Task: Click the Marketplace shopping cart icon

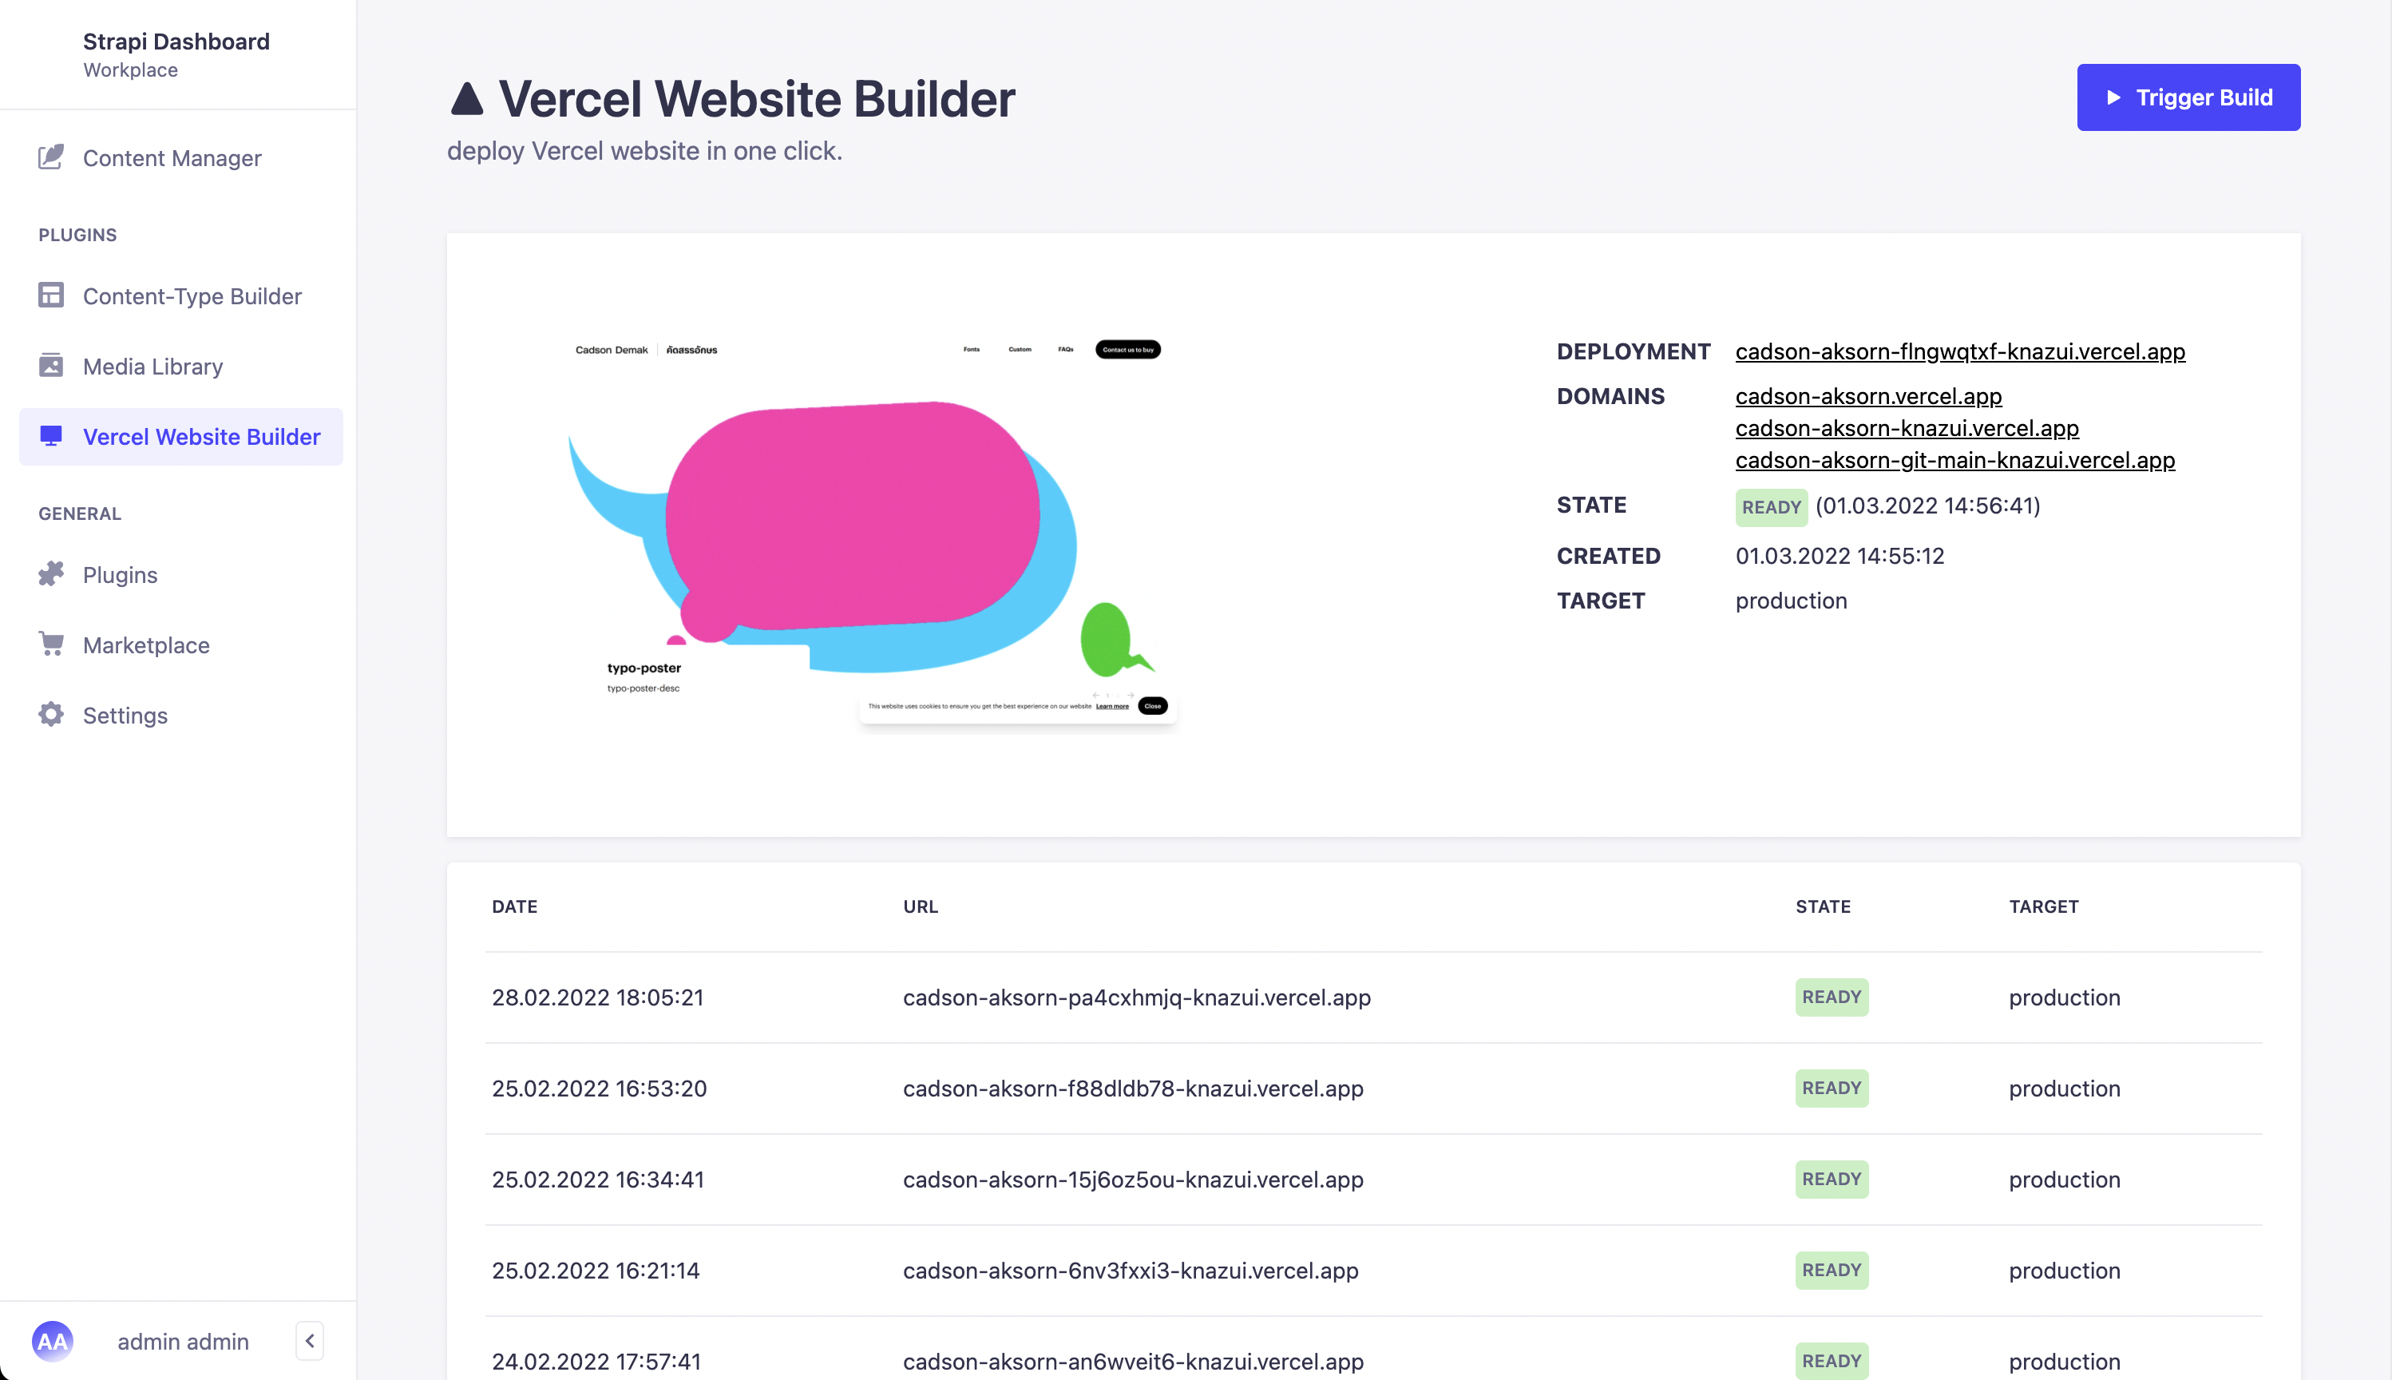Action: tap(51, 644)
